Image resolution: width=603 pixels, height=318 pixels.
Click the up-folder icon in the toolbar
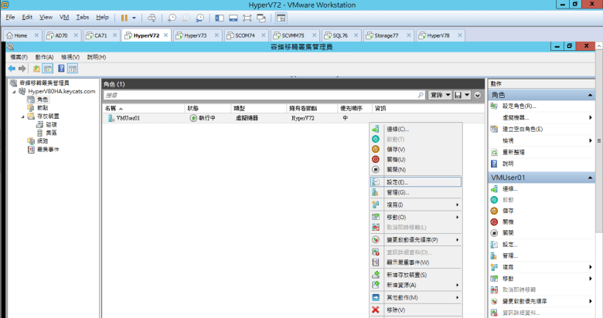[x=36, y=69]
